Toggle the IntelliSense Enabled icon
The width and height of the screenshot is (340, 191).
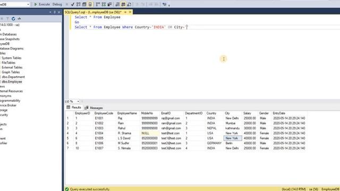coord(90,4)
